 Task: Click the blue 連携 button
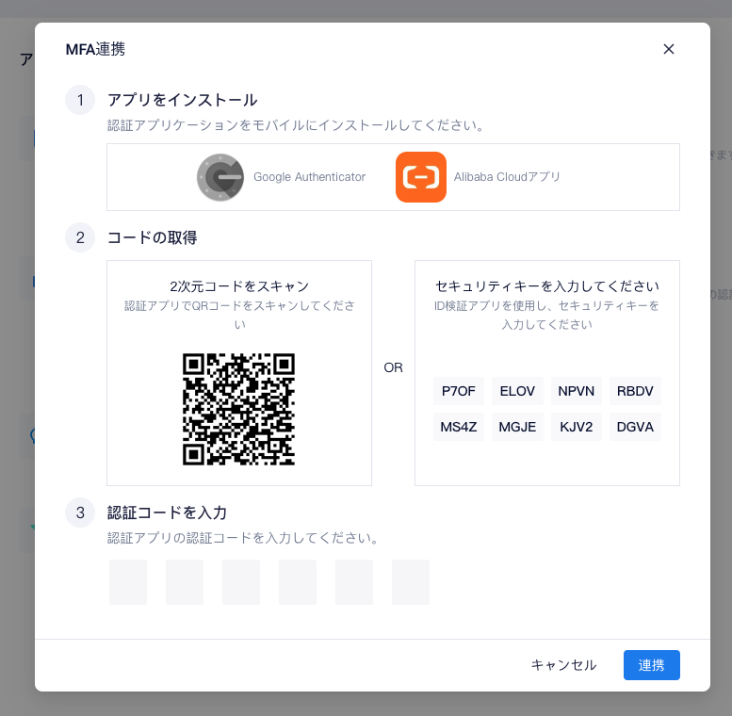(651, 665)
